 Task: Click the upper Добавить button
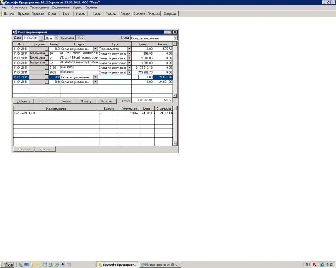click(x=24, y=101)
